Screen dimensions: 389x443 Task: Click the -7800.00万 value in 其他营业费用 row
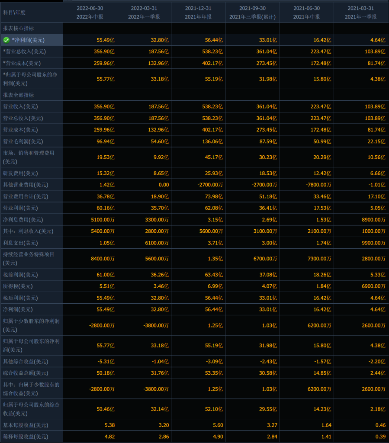tap(318, 185)
